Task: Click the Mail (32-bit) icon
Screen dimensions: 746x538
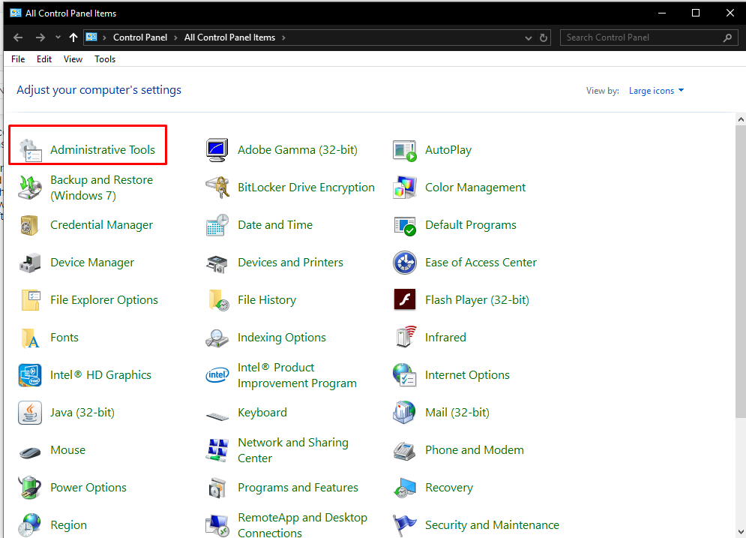Action: (404, 412)
